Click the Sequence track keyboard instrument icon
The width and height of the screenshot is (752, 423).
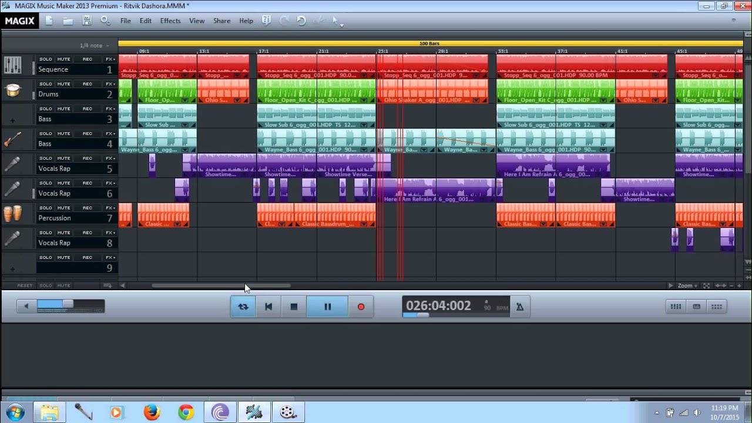12,65
